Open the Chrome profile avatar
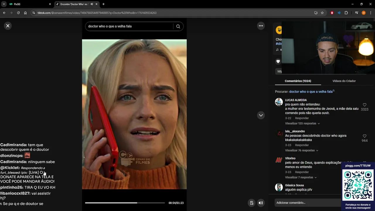Viewport: 375px width, 211px height. coord(364,13)
